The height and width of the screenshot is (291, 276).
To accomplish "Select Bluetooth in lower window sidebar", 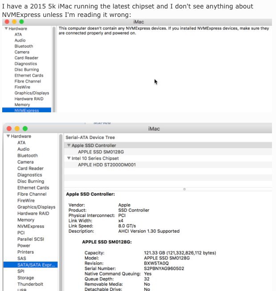I will pos(28,156).
